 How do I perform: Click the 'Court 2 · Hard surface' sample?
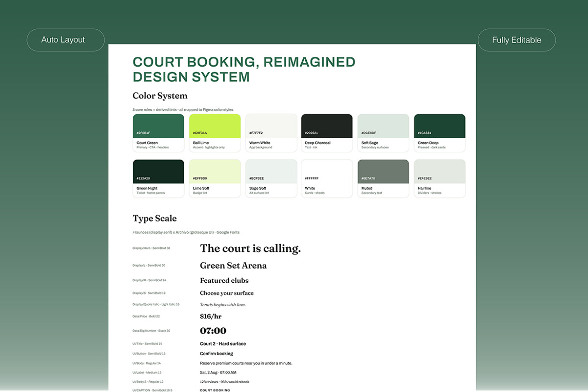point(223,343)
